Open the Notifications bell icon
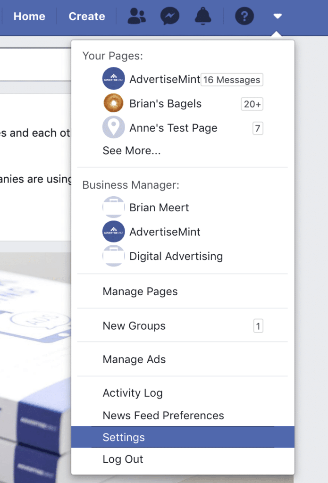328x483 pixels. click(x=203, y=16)
